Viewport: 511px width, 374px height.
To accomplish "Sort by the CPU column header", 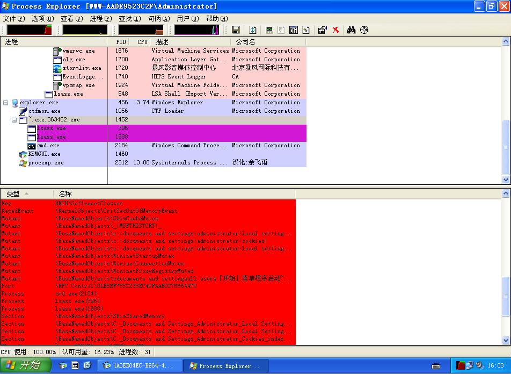I will (140, 42).
